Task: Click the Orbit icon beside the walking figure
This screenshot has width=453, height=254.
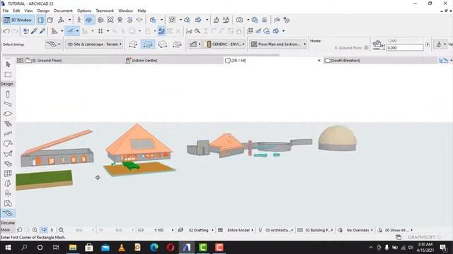Action: pos(88,20)
